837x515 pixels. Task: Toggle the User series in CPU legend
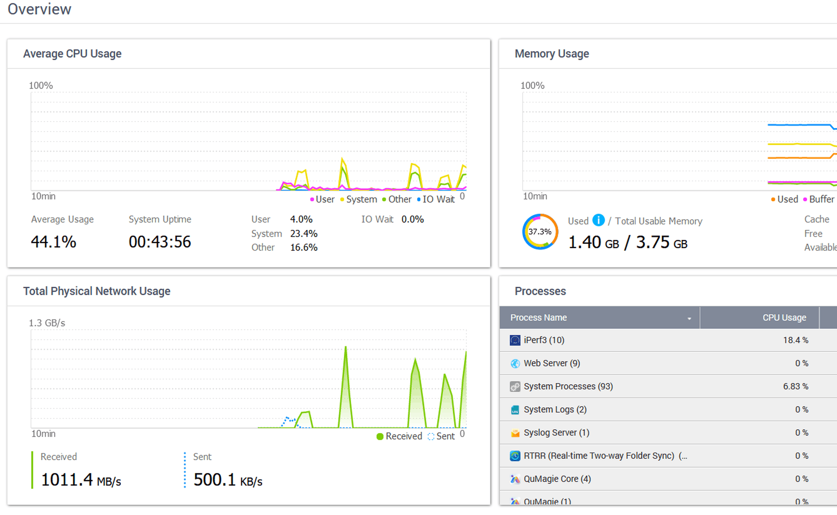(x=322, y=199)
